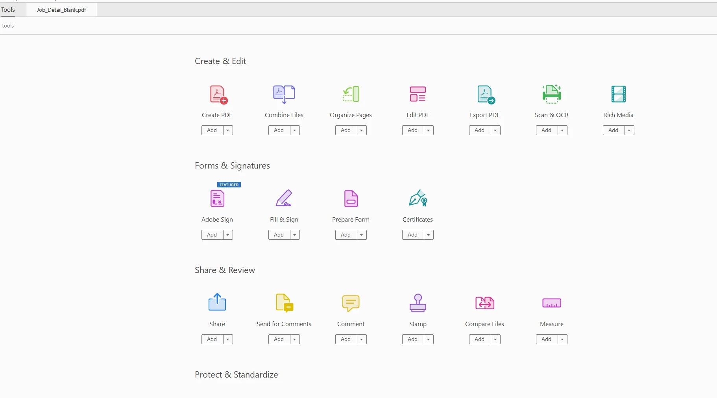717x398 pixels.
Task: Open dropdown arrow under Share
Action: click(228, 339)
